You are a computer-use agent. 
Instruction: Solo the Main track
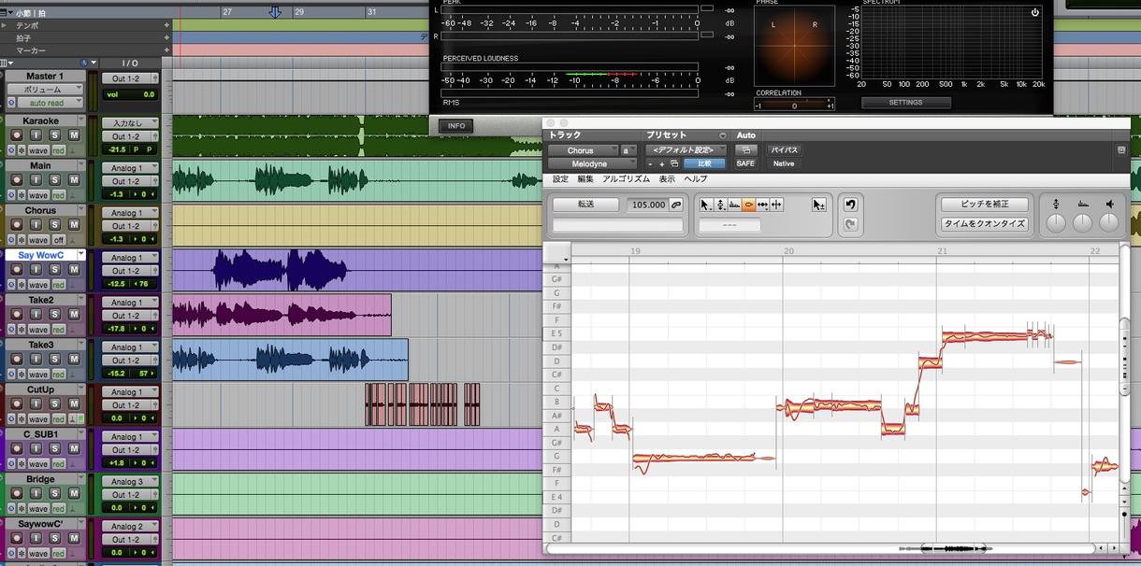[54, 180]
